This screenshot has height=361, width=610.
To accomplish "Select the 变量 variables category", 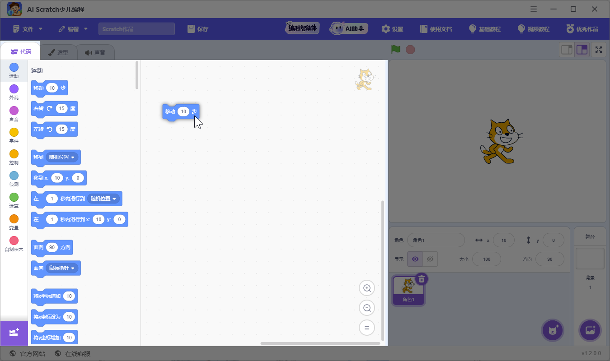I will [x=14, y=222].
